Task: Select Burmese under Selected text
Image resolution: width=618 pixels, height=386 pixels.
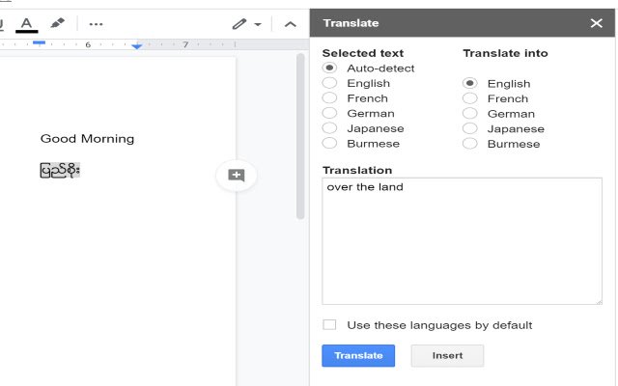Action: pyautogui.click(x=329, y=143)
